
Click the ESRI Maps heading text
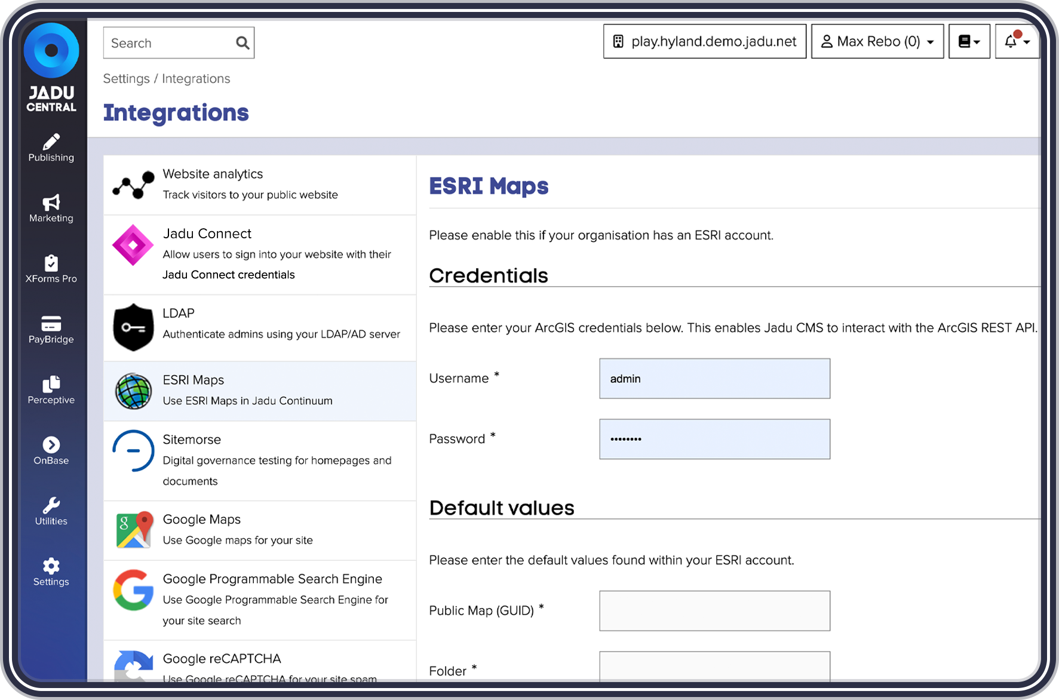[x=489, y=186]
